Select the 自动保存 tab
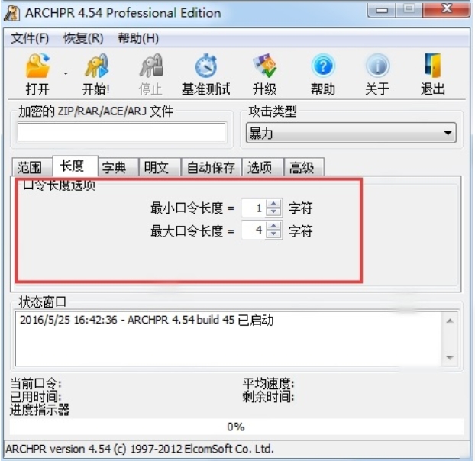475x461 pixels. click(211, 167)
